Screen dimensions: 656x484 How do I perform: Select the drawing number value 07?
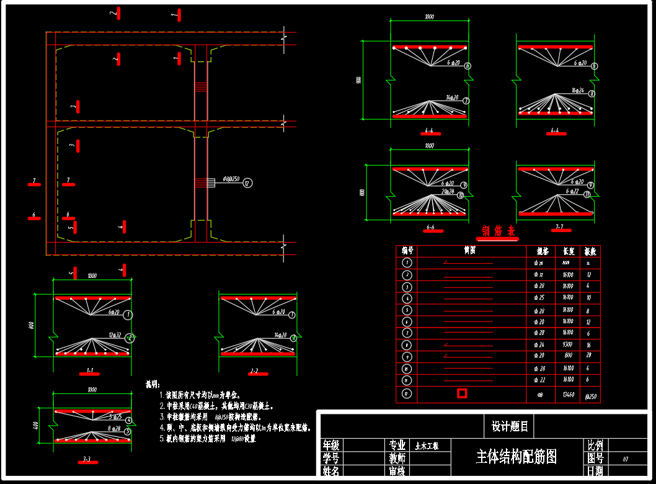[625, 459]
